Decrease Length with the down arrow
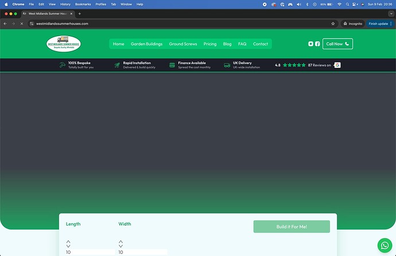Screen dimensions: 396x256 pos(68,246)
